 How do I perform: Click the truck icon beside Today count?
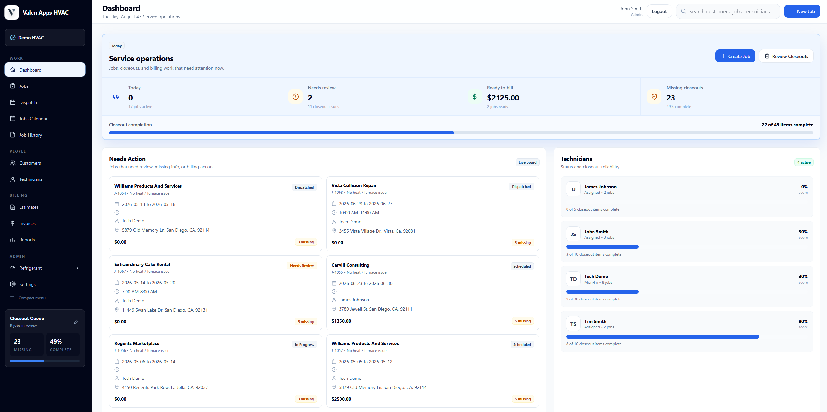point(116,97)
